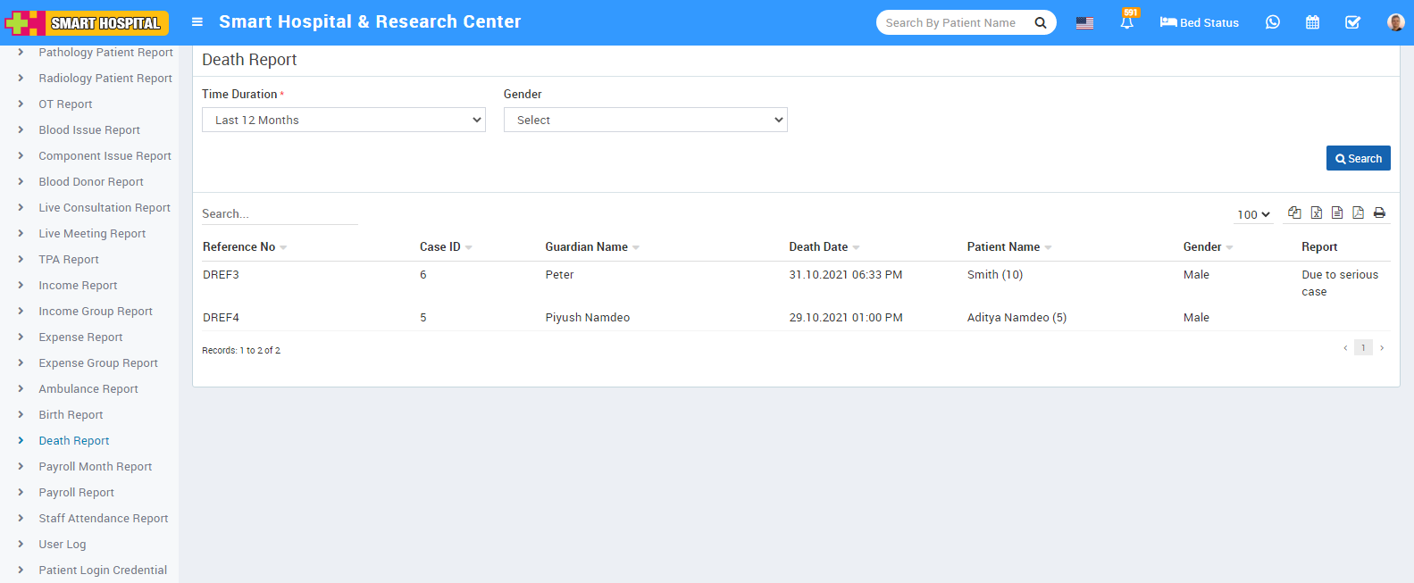Viewport: 1414px width, 583px height.
Task: Open the Time Duration dropdown
Action: pos(343,120)
